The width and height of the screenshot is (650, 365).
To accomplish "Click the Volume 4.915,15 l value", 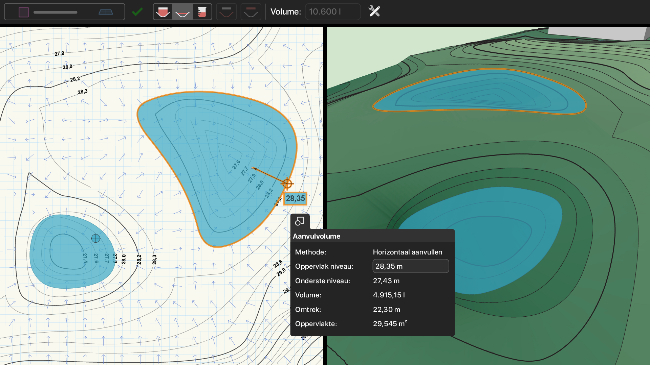I will coord(389,295).
